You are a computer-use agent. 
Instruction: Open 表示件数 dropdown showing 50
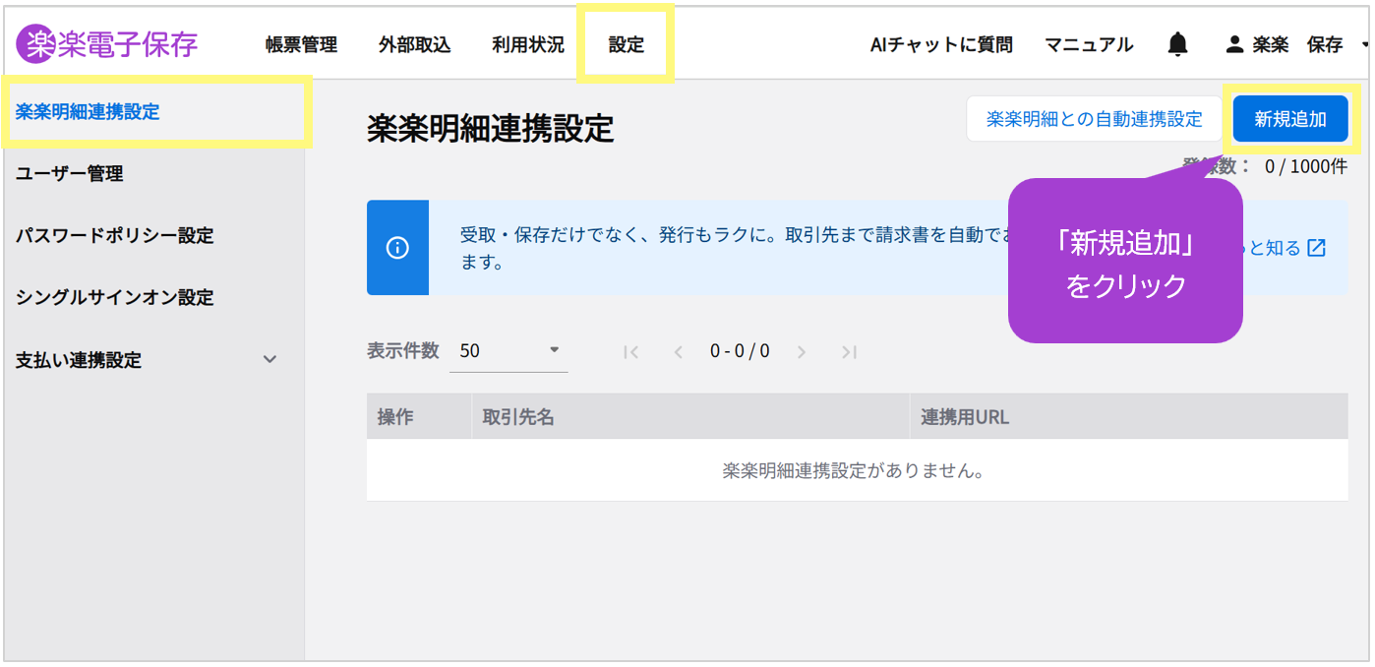[x=508, y=351]
